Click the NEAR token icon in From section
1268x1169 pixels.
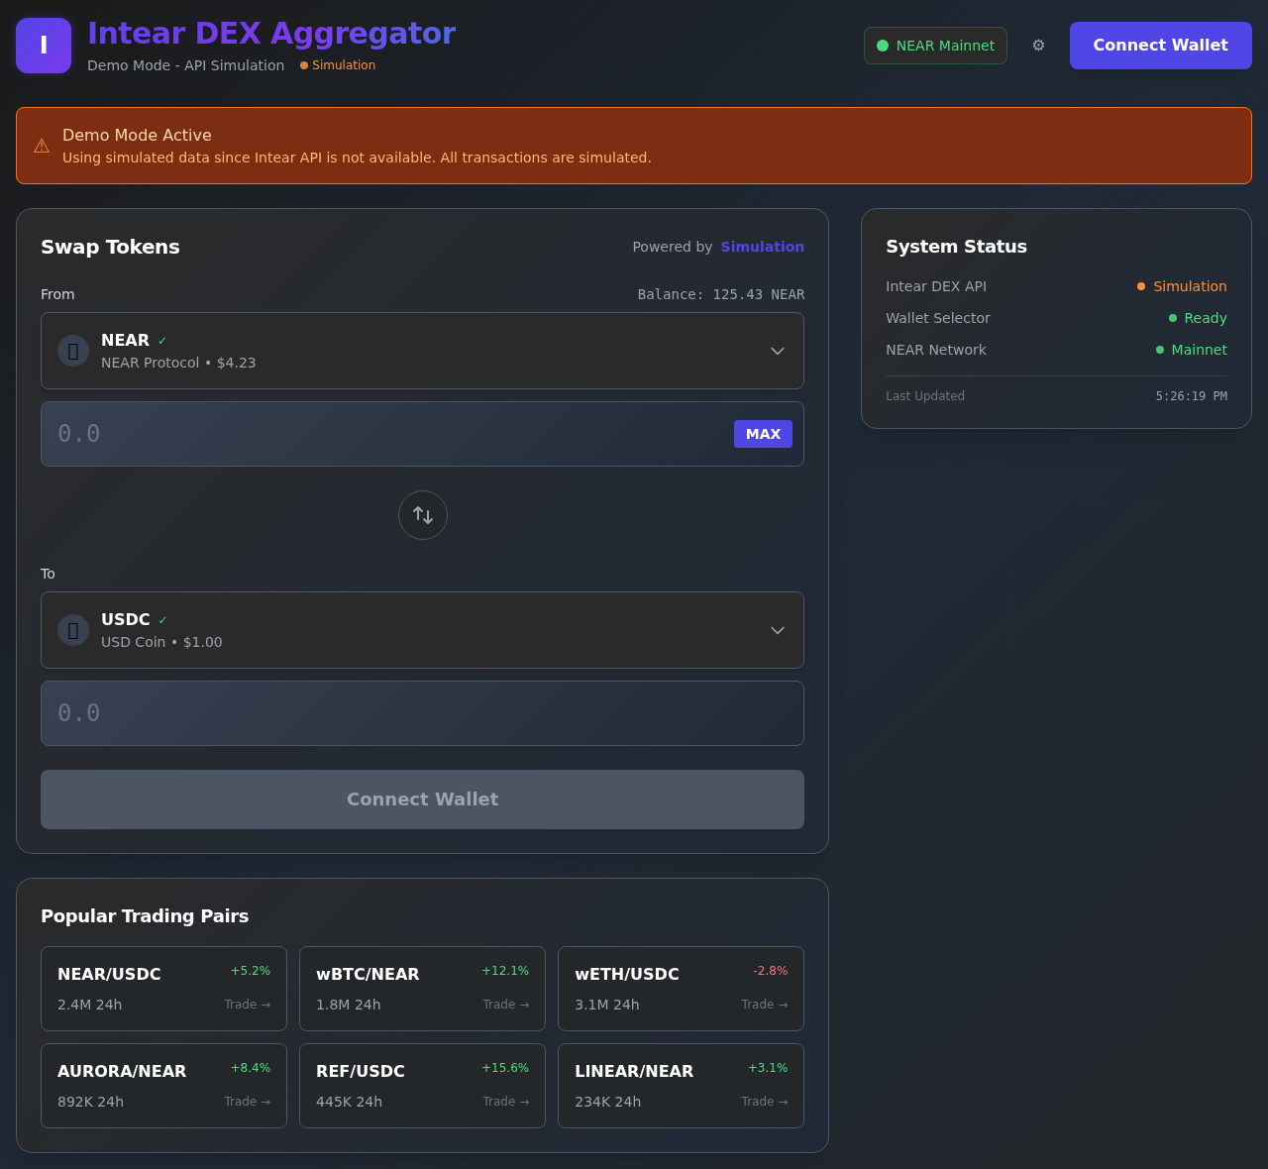coord(72,350)
